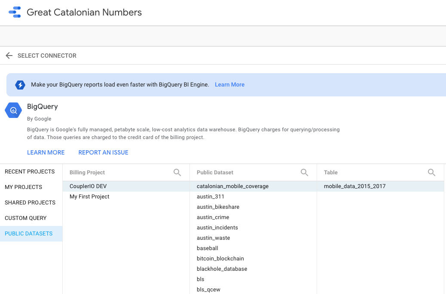This screenshot has height=294, width=446.
Task: Select the My First Project billing project
Action: pyautogui.click(x=89, y=196)
